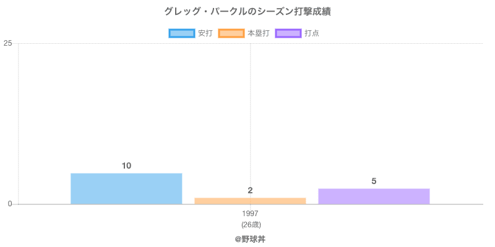
Task: Toggle the 本塁打 series via legend text
Action: tap(258, 33)
